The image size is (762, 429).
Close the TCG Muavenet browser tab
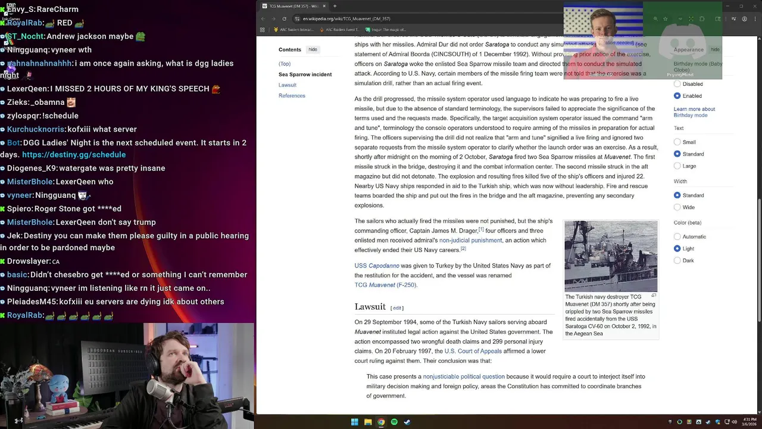click(324, 6)
